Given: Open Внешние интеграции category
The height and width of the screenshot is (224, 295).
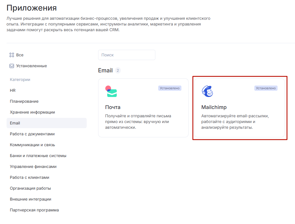Looking at the screenshot, I should 46,199.
